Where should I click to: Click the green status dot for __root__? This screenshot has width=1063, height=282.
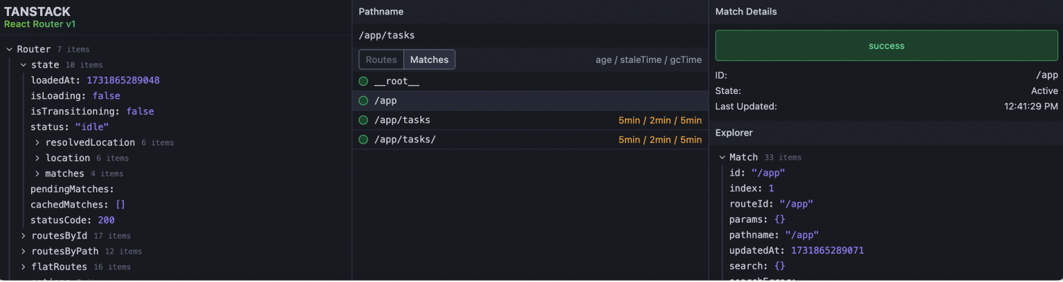pos(363,82)
